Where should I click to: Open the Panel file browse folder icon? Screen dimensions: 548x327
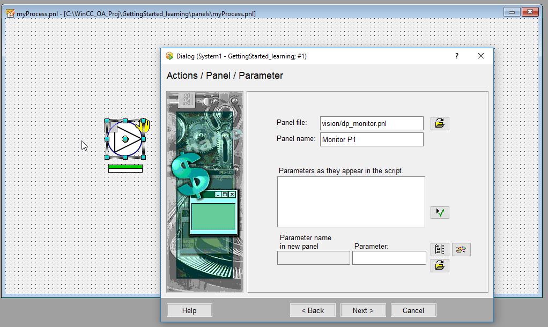440,123
